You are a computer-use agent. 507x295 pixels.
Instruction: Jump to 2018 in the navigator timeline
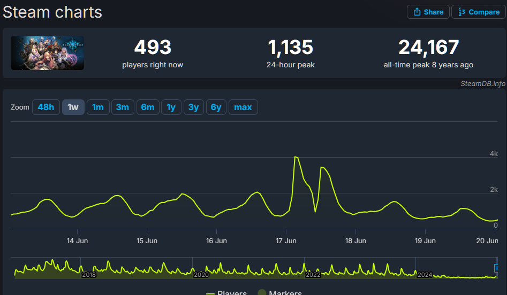(x=88, y=275)
